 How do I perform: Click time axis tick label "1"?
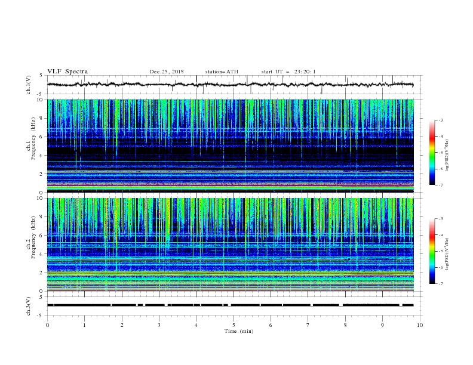[x=84, y=325]
